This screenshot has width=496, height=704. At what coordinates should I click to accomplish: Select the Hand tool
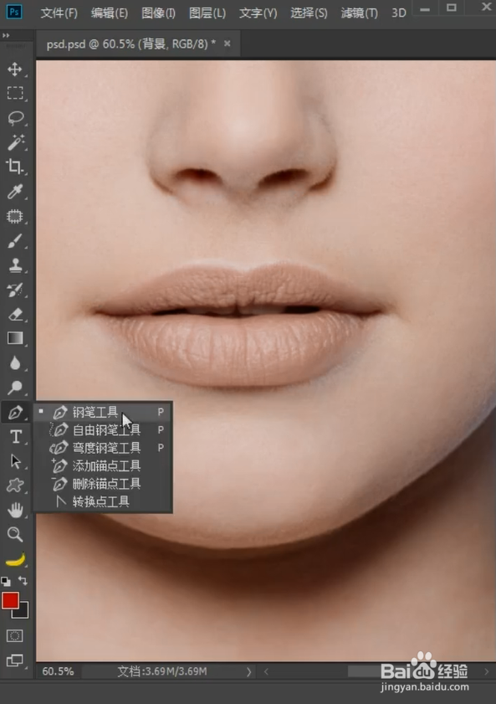pyautogui.click(x=15, y=510)
